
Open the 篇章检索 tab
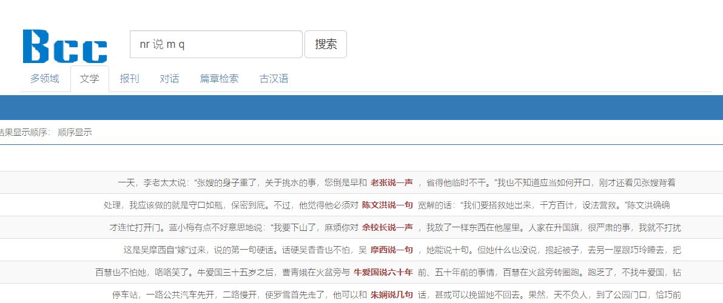[x=219, y=79]
